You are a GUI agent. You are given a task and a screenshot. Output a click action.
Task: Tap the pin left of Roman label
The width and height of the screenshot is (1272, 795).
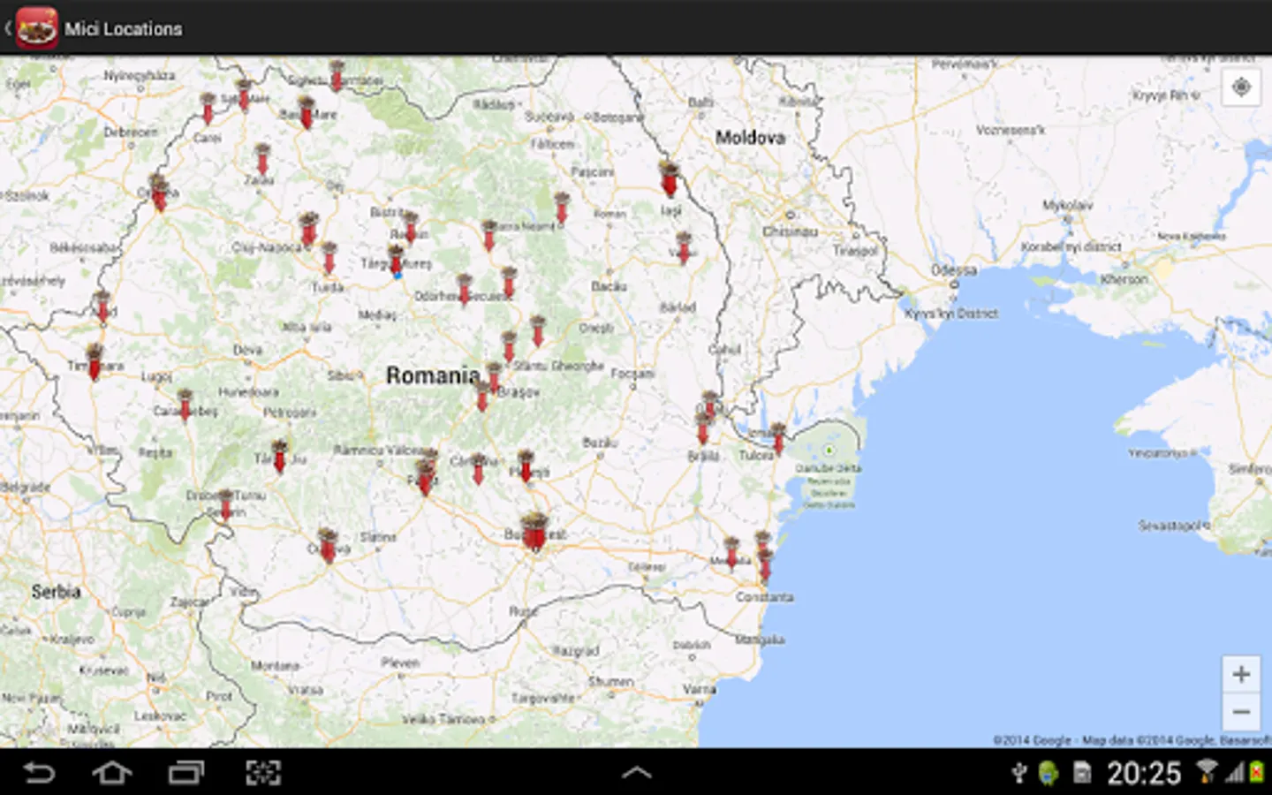562,209
